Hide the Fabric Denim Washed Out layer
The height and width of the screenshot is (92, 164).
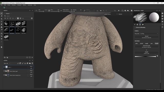click(4, 75)
